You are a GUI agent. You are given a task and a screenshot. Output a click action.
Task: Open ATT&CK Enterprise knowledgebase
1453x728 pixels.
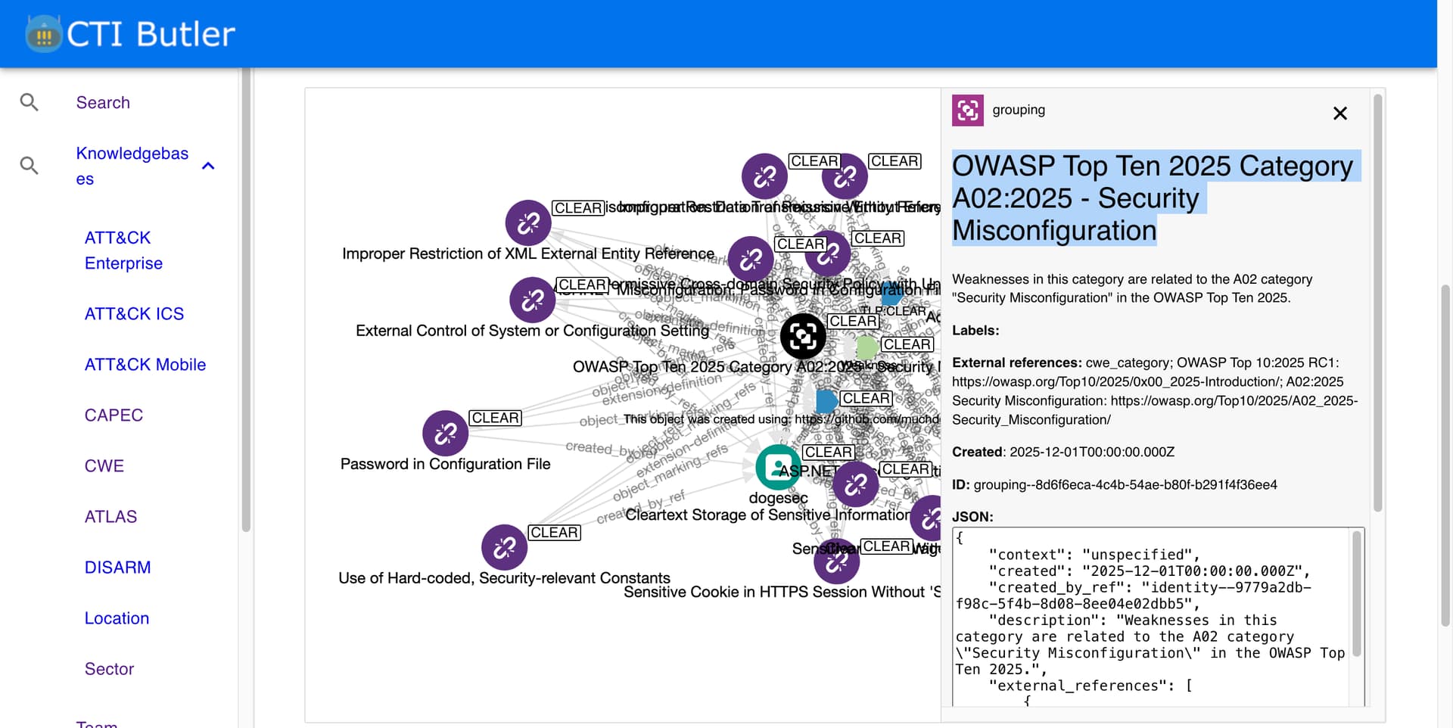(123, 250)
